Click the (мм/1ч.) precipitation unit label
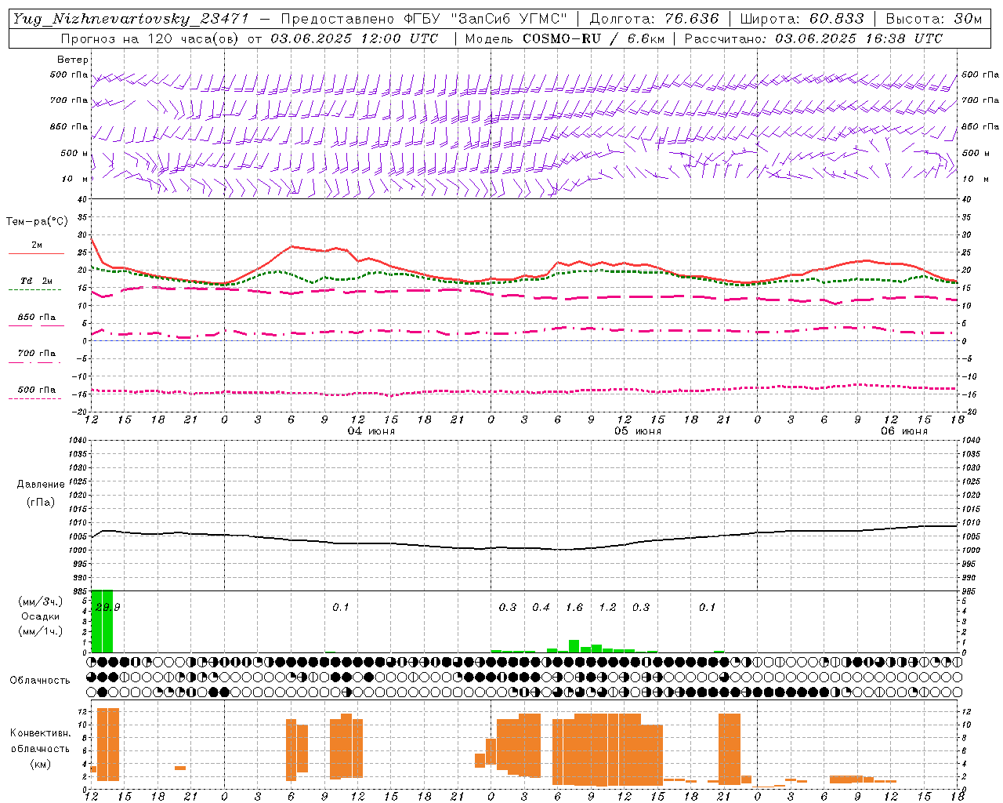 (x=41, y=632)
